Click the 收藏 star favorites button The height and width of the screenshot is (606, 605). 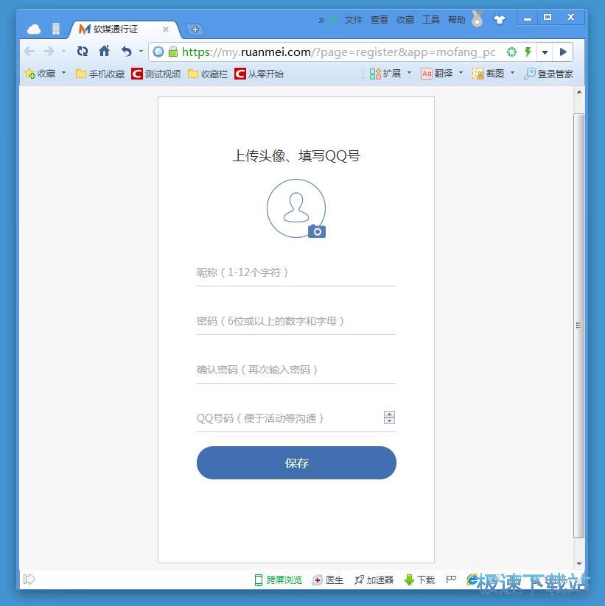point(40,74)
